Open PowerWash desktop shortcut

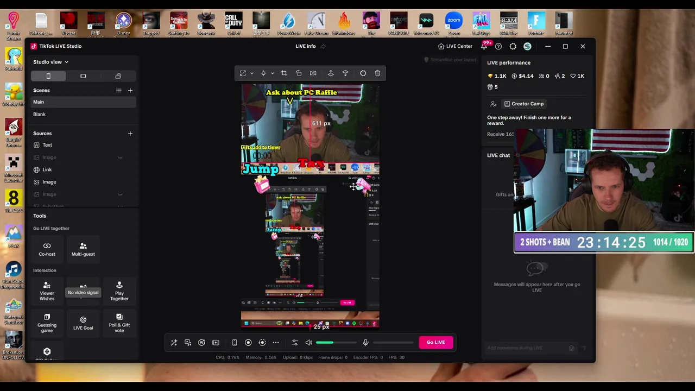pos(288,24)
